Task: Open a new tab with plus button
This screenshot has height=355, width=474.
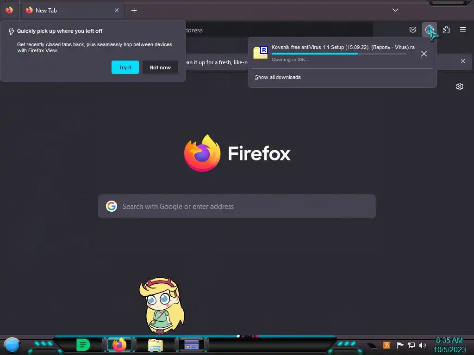Action: (x=134, y=11)
